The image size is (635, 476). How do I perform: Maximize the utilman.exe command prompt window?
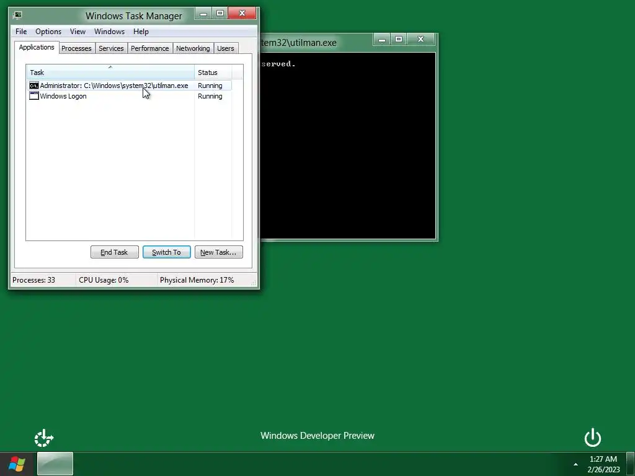point(399,39)
